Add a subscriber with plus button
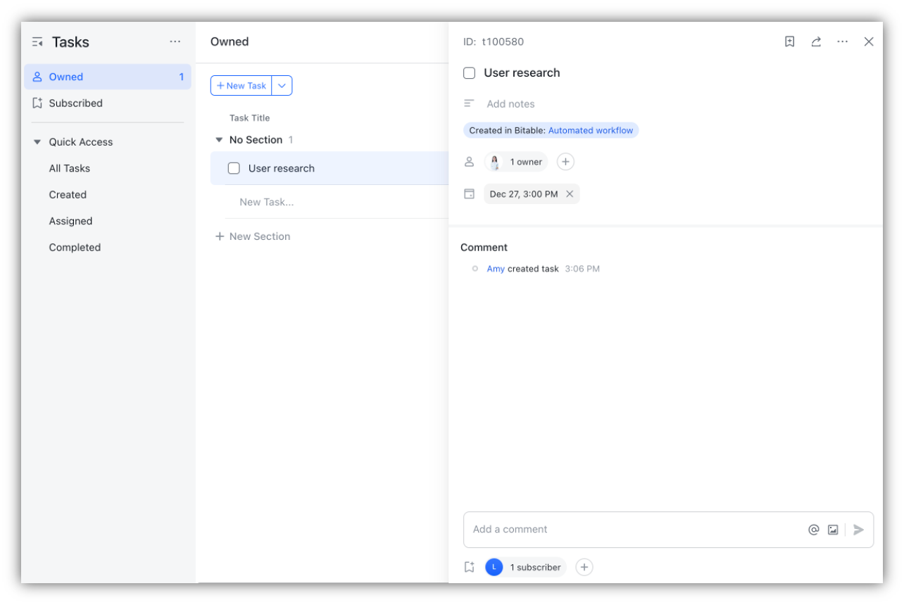904x605 pixels. coord(584,567)
